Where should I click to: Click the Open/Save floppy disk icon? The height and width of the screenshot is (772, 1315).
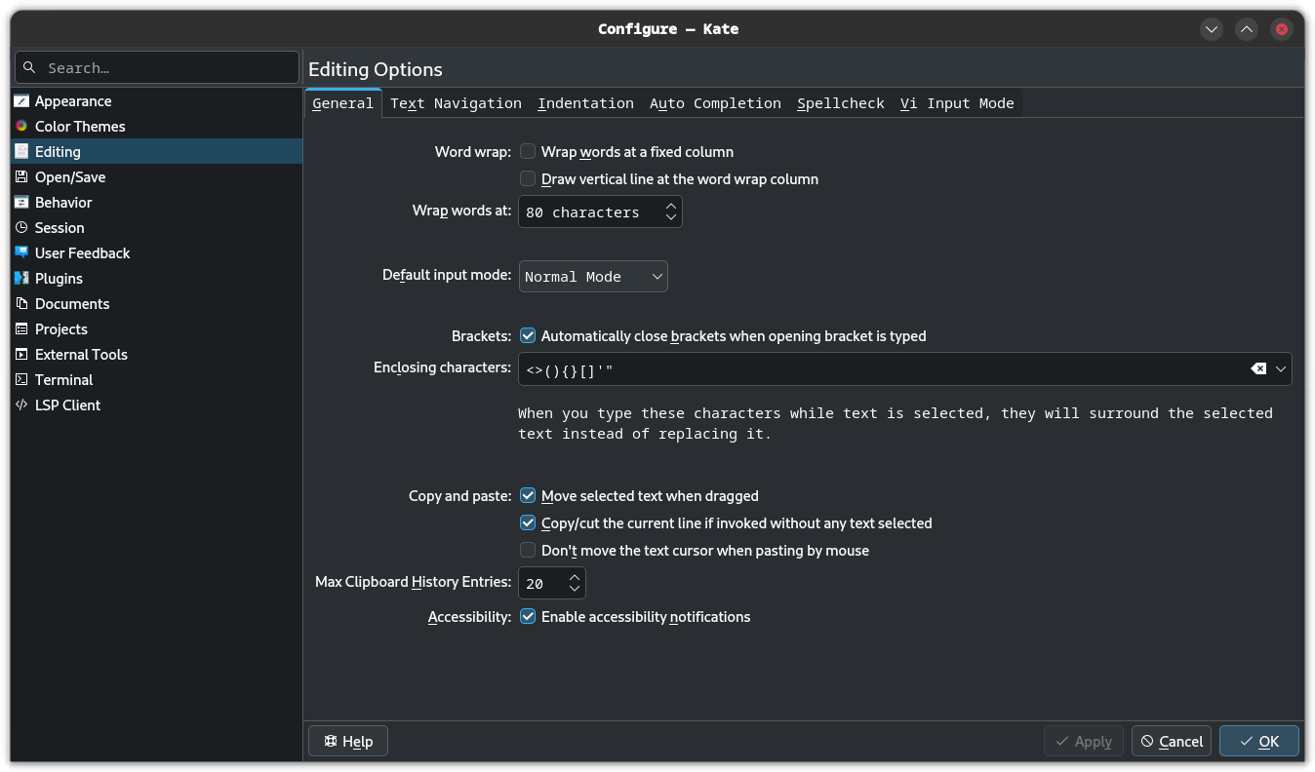pyautogui.click(x=21, y=176)
